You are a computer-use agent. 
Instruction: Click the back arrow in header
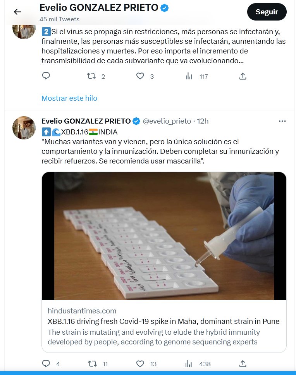(x=17, y=12)
